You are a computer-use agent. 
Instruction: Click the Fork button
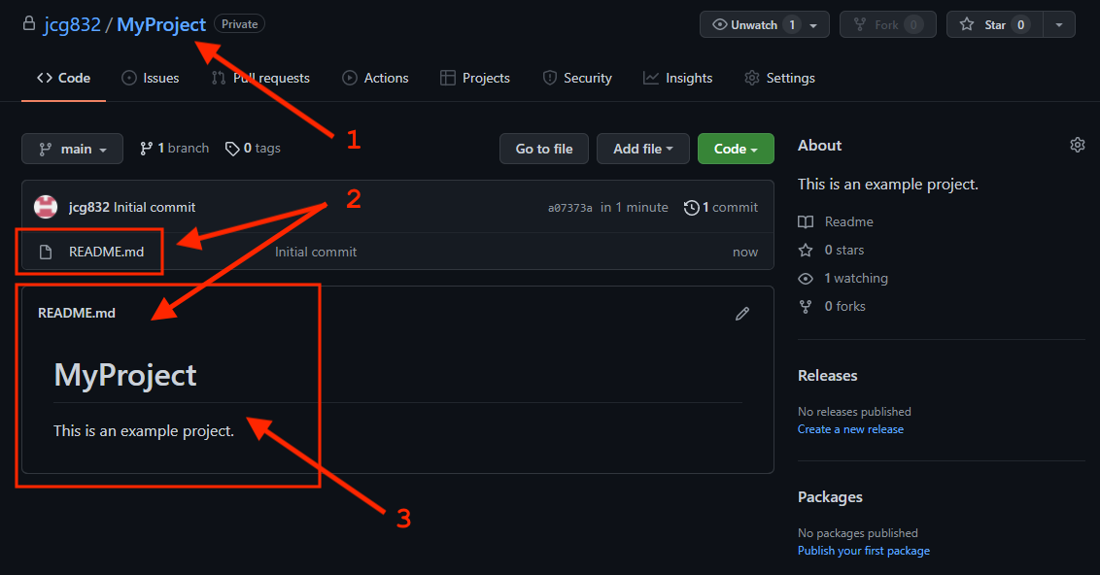pos(887,24)
